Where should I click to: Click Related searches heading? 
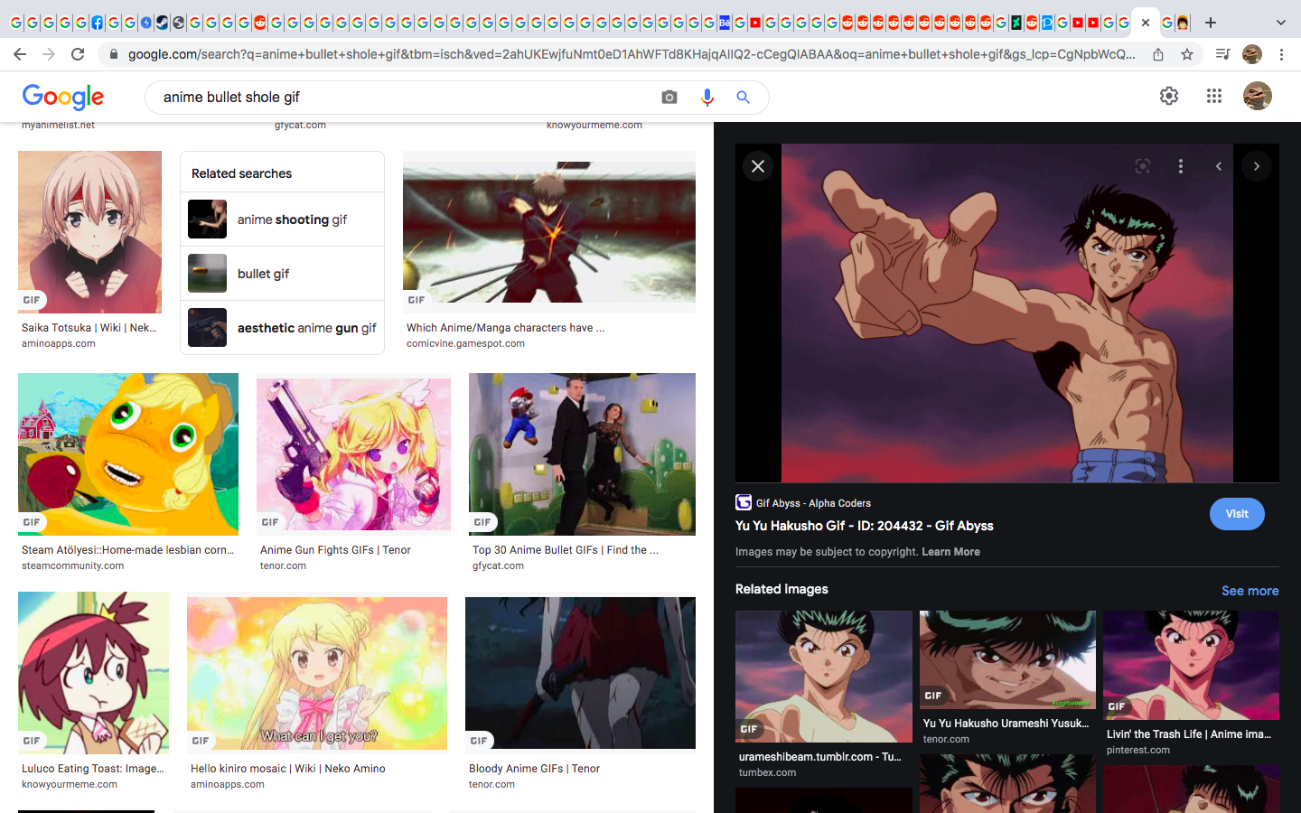pyautogui.click(x=241, y=173)
